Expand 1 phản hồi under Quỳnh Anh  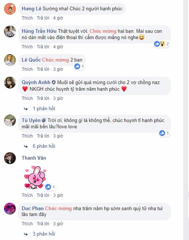[44, 108]
